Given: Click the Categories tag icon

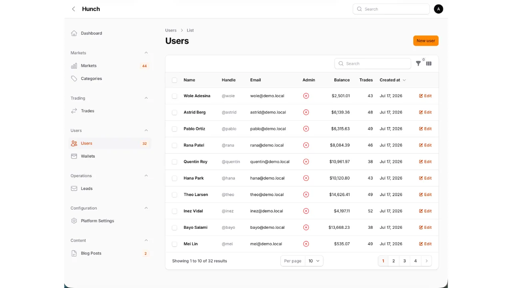Looking at the screenshot, I should 74,78.
